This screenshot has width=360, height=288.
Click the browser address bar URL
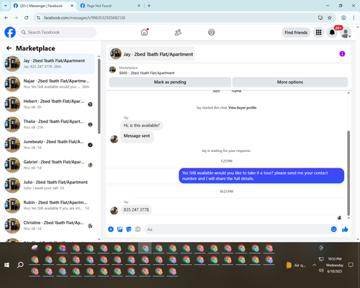[x=84, y=17]
